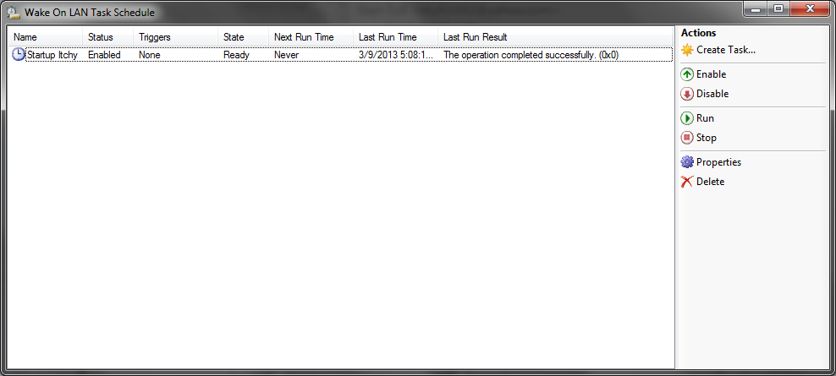Choose the Disable action label
Viewport: 836px width, 376px height.
point(712,95)
